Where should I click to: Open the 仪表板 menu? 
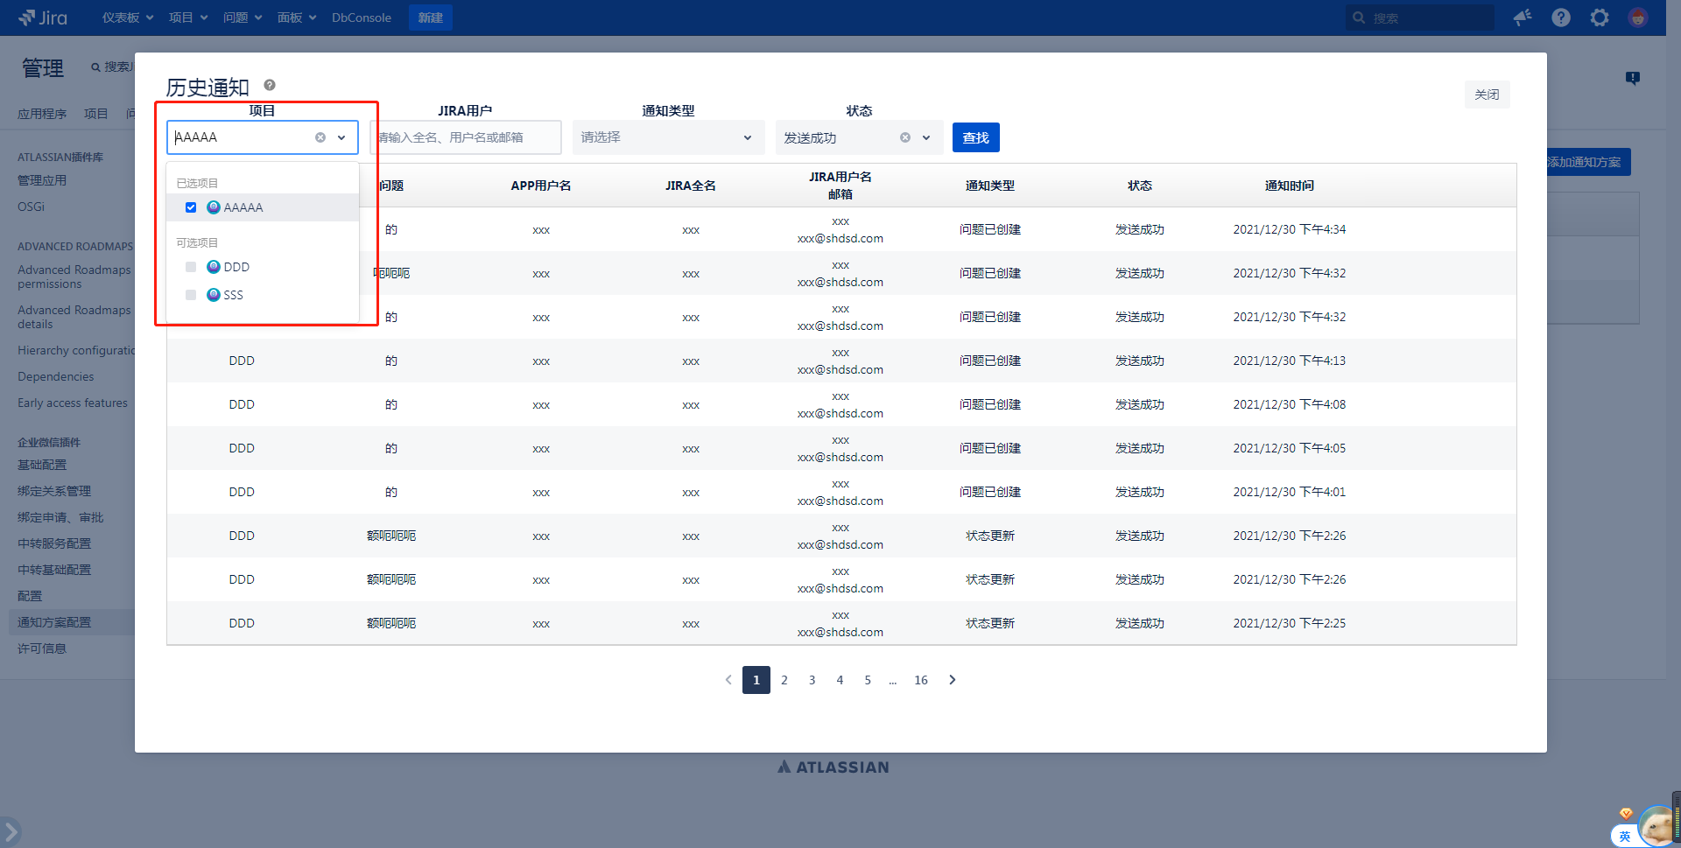(127, 18)
